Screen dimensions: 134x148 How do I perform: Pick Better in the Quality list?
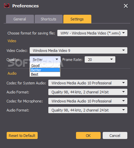45,70
